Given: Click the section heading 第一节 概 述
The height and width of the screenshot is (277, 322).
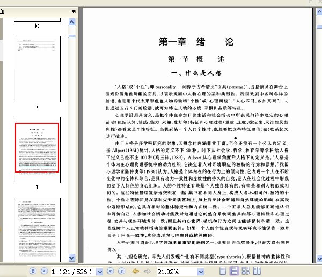Looking at the screenshot, I should tap(196, 59).
